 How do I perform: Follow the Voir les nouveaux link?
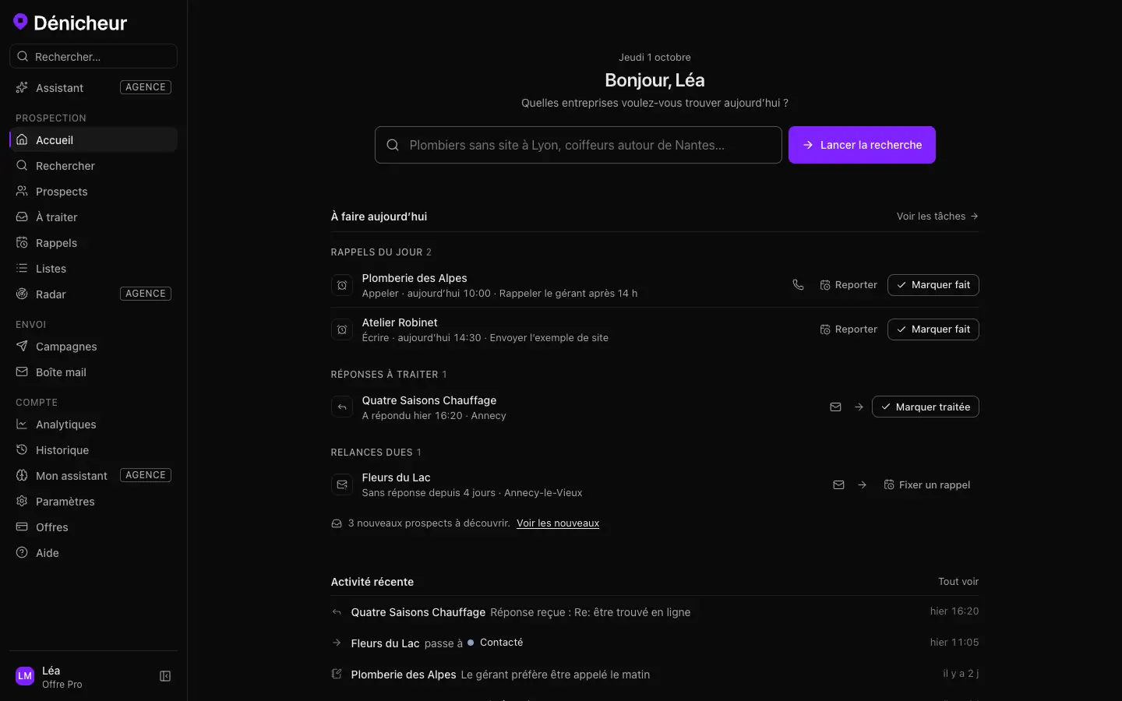click(558, 523)
